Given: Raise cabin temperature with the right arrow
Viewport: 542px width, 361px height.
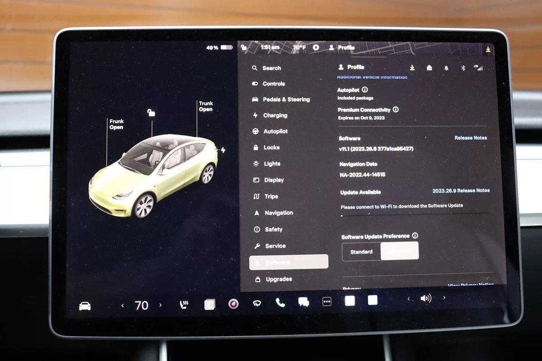Looking at the screenshot, I should click(x=160, y=305).
